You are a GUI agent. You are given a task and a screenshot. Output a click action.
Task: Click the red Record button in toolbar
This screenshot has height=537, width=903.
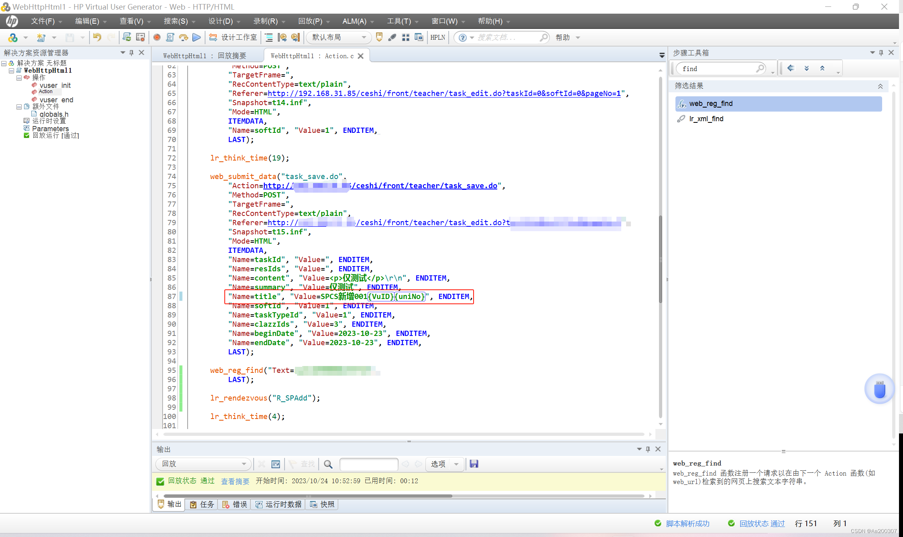[x=157, y=37]
